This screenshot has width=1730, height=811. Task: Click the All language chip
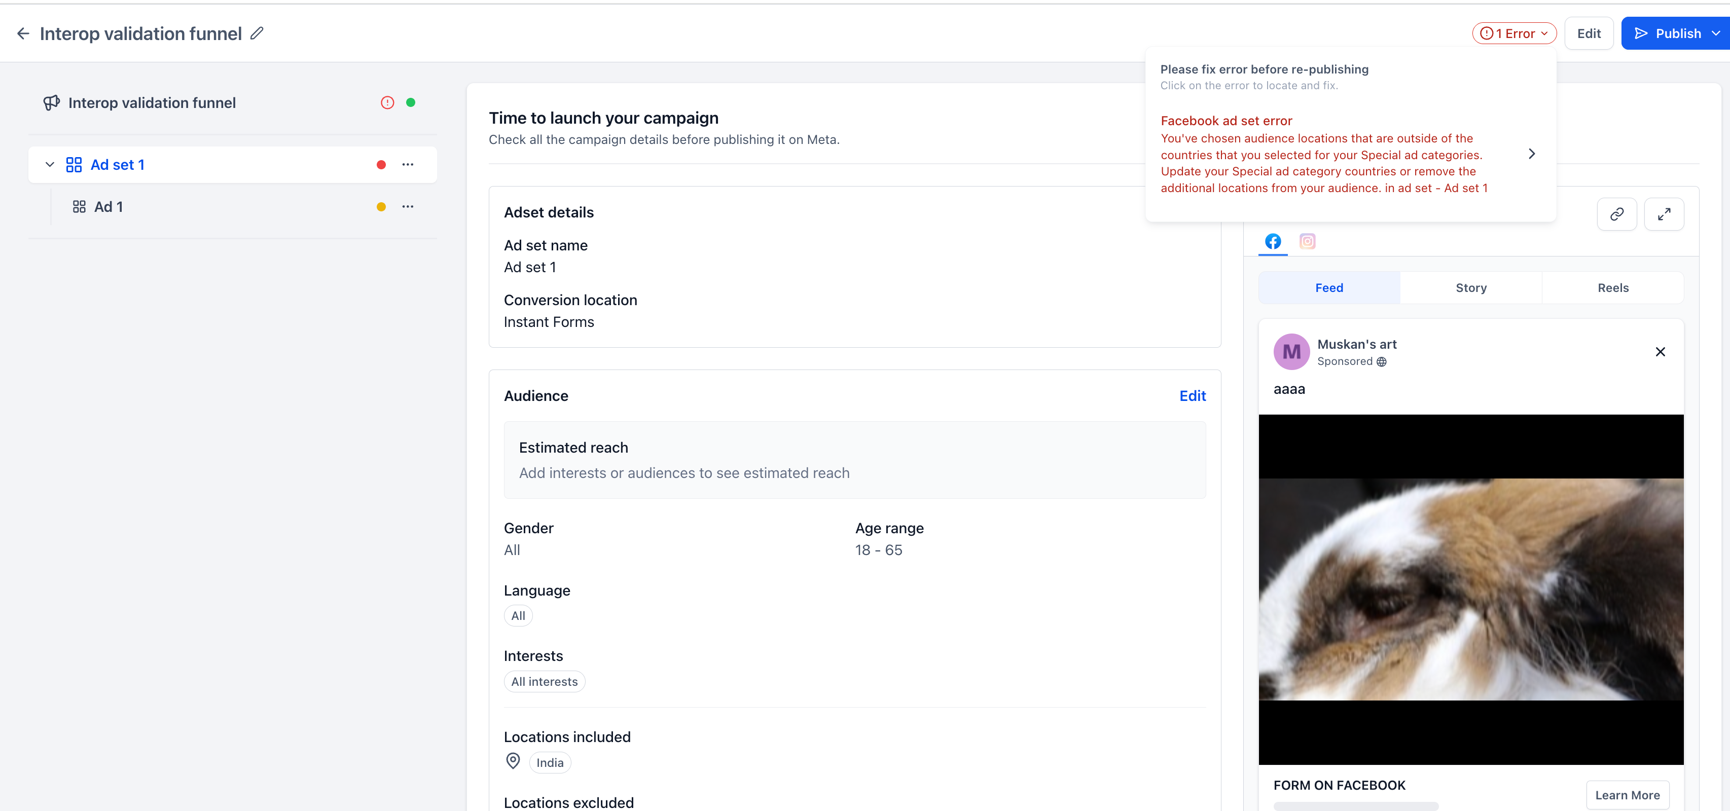(x=518, y=616)
